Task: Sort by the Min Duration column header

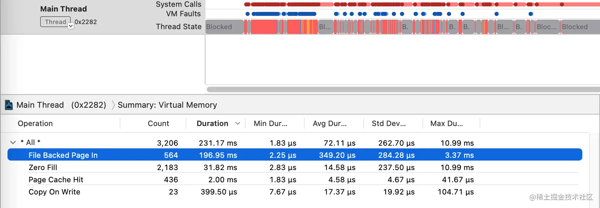Action: [x=270, y=123]
